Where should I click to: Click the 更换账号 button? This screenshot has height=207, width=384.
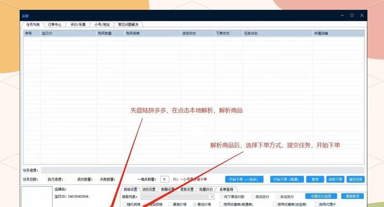(352, 196)
